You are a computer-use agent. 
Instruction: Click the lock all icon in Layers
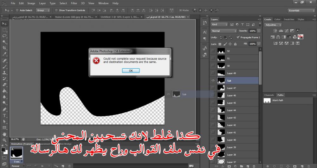[236, 44]
